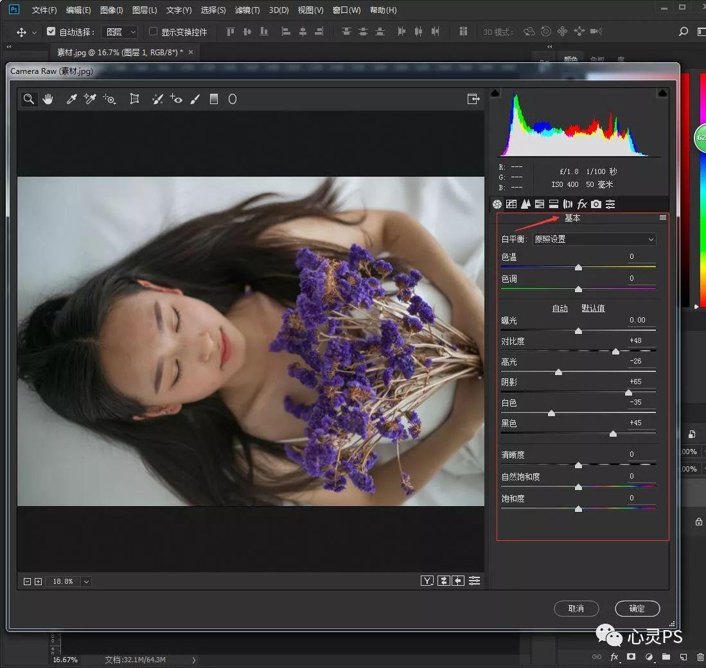This screenshot has height=668, width=706.
Task: Toggle the 自动选择 checkbox
Action: tap(51, 31)
